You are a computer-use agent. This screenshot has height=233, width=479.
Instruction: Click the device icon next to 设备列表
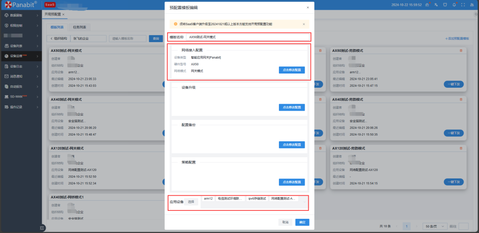click(6, 46)
